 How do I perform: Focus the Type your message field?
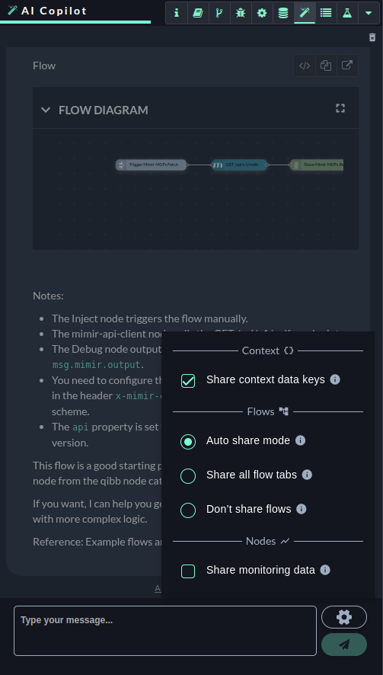tap(165, 631)
